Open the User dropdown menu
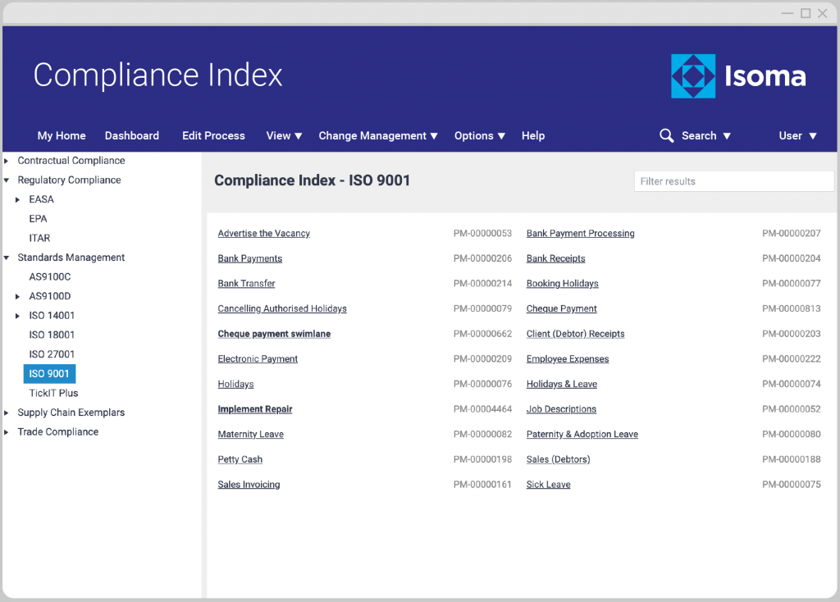The height and width of the screenshot is (602, 840). click(797, 135)
